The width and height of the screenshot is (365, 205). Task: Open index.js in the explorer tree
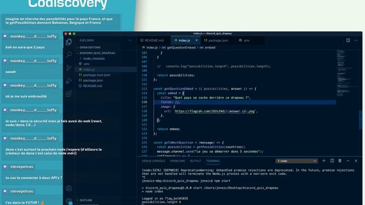click(106, 69)
